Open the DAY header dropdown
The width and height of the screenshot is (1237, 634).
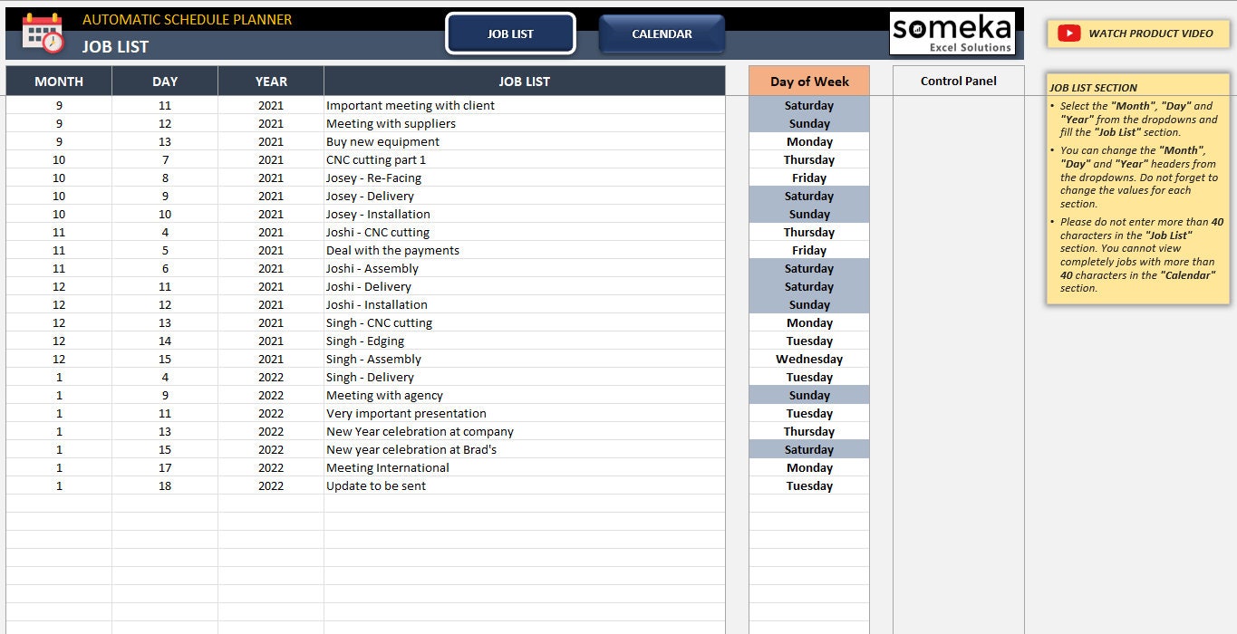[164, 81]
